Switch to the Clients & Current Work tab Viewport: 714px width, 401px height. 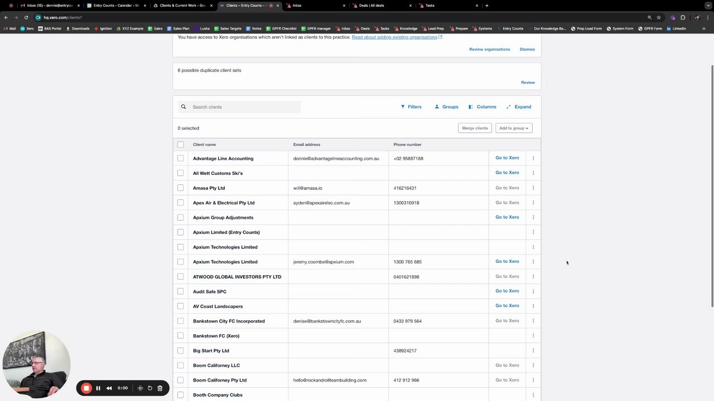[x=182, y=6]
